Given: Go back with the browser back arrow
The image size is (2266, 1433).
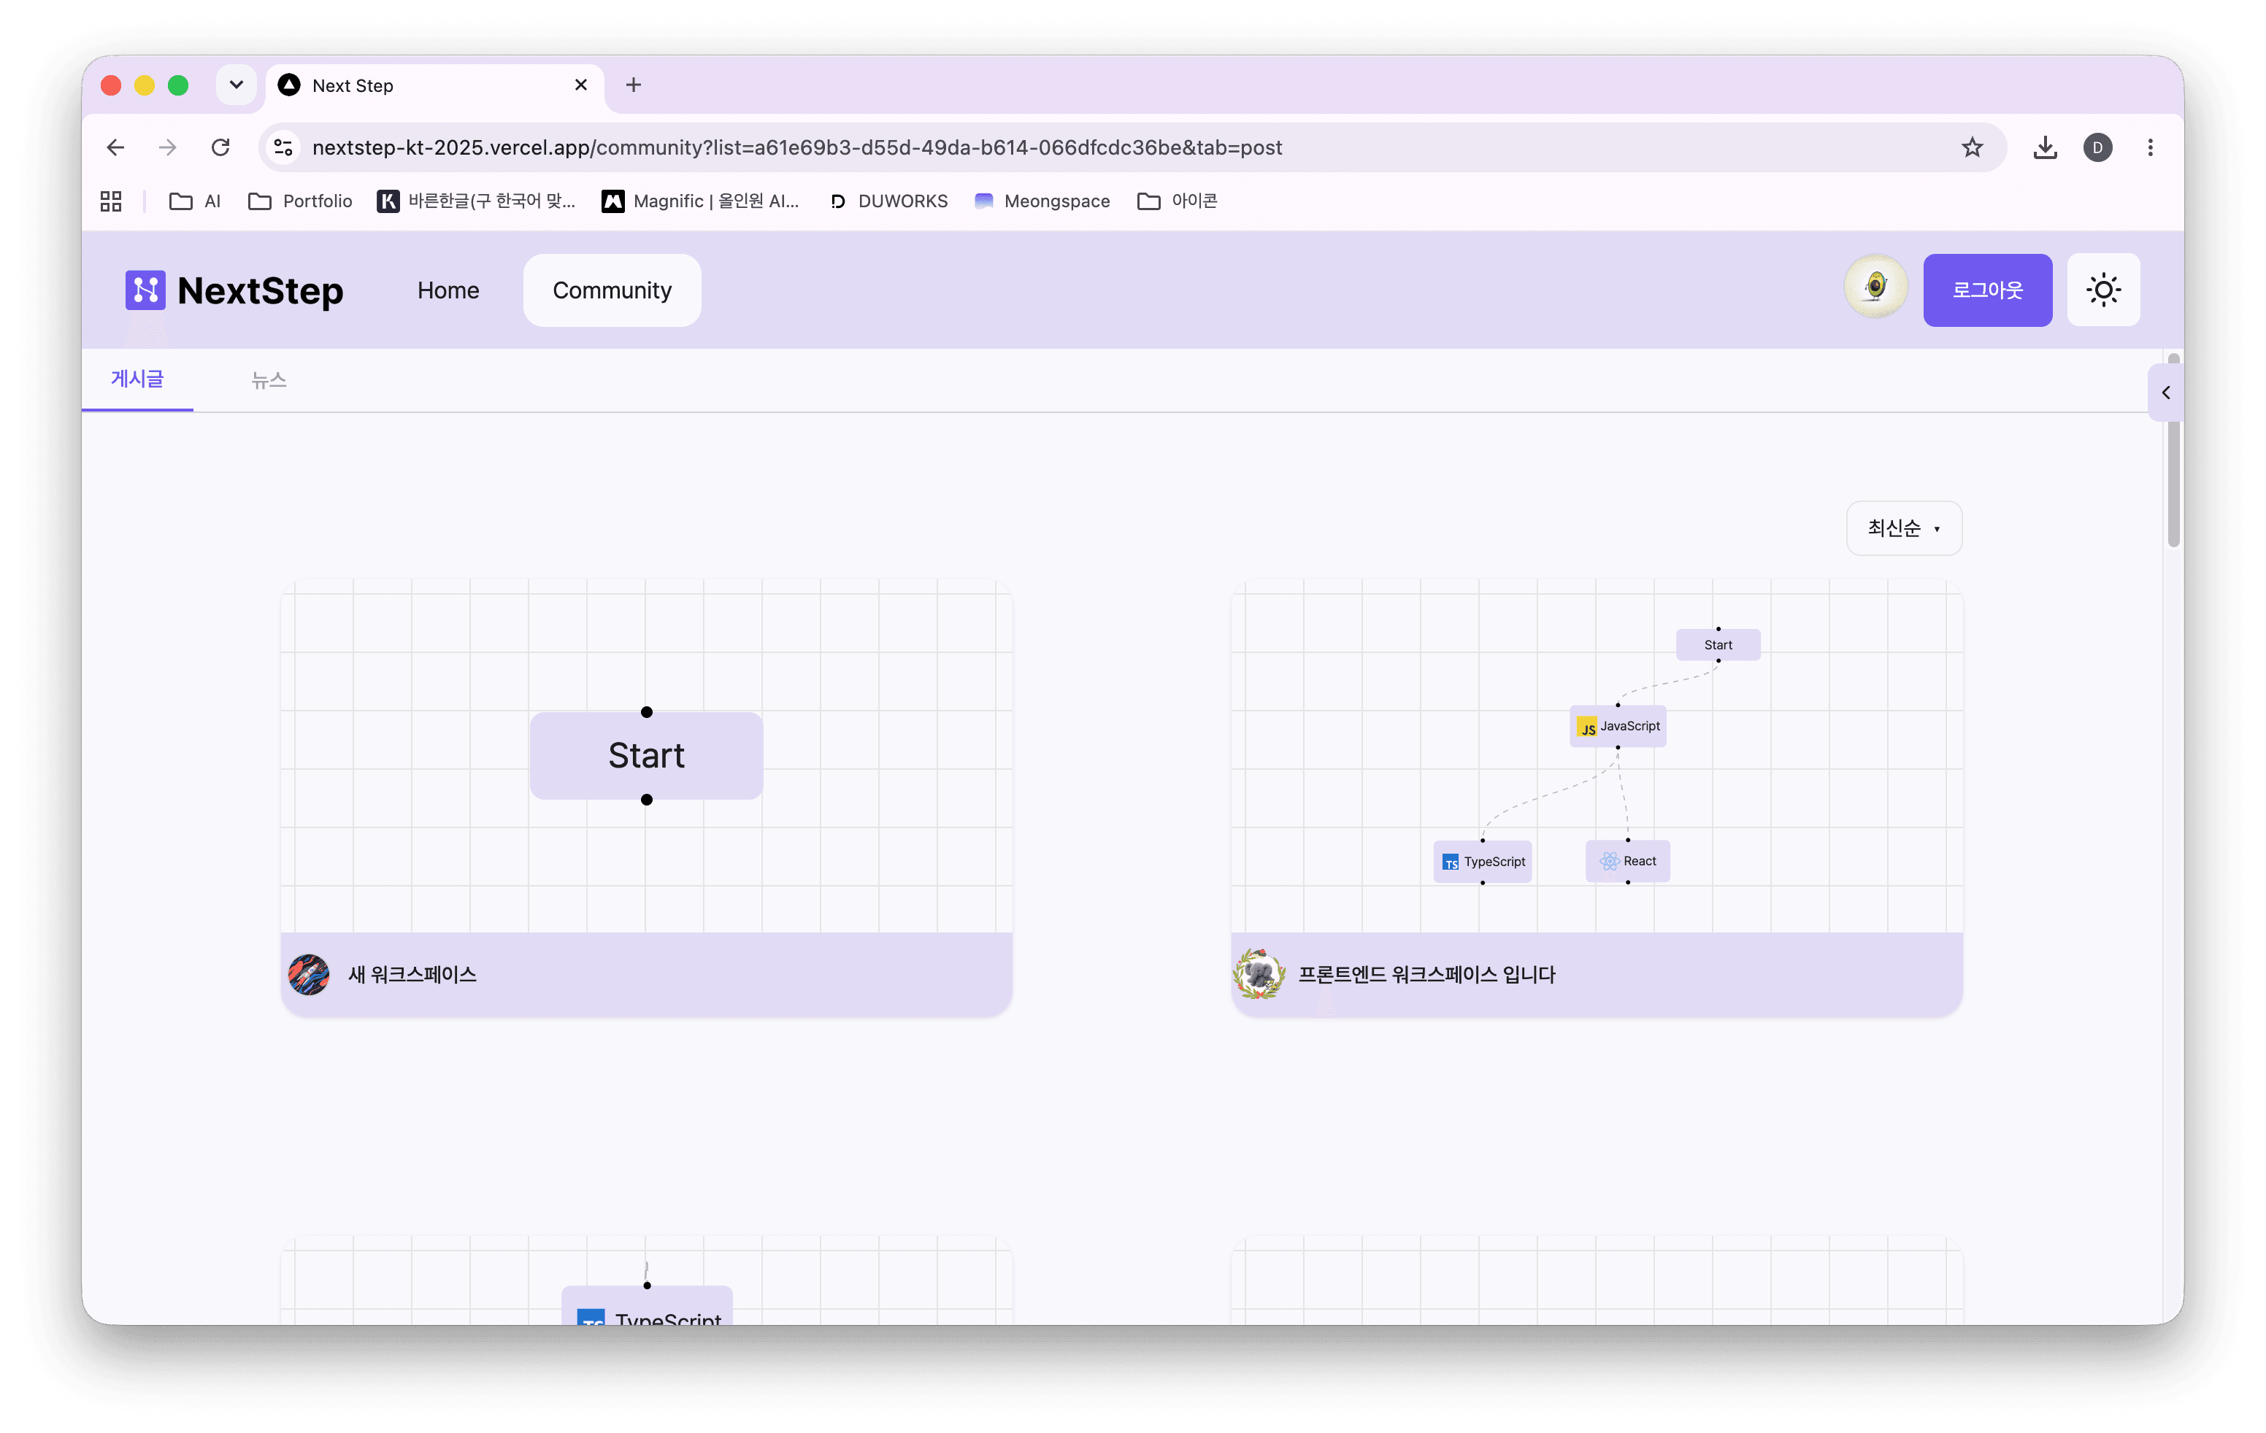Looking at the screenshot, I should [x=115, y=147].
